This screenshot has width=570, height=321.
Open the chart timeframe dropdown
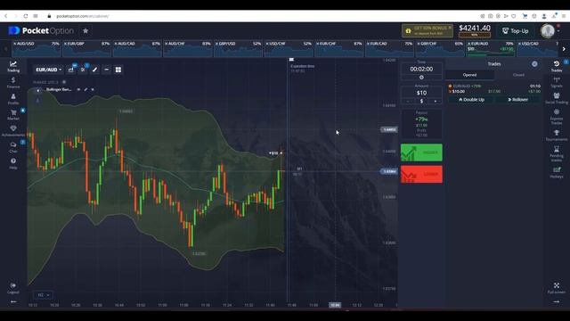click(x=43, y=295)
